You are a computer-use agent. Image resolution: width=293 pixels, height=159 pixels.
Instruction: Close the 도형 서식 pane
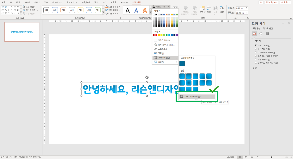click(x=289, y=23)
